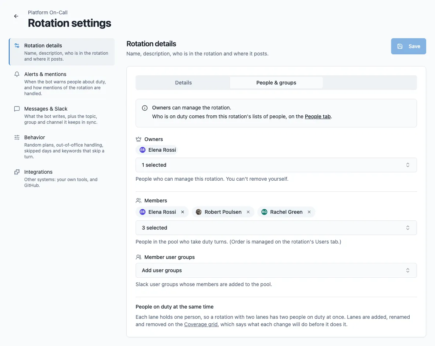Viewport: 435px width, 346px height.
Task: Click the Integrations puzzle icon
Action: (x=17, y=172)
